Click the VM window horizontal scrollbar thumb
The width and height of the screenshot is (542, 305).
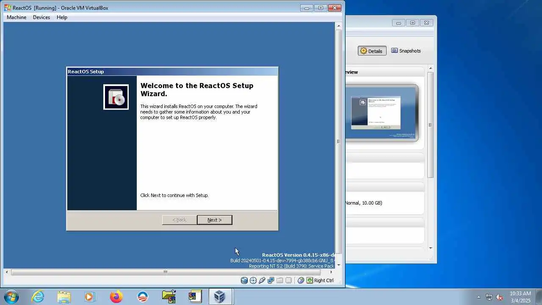click(x=166, y=272)
